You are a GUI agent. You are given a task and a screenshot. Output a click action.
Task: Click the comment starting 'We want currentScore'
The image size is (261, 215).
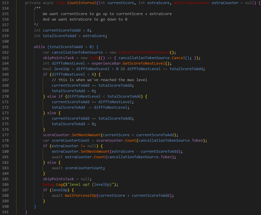pyautogui.click(x=107, y=14)
